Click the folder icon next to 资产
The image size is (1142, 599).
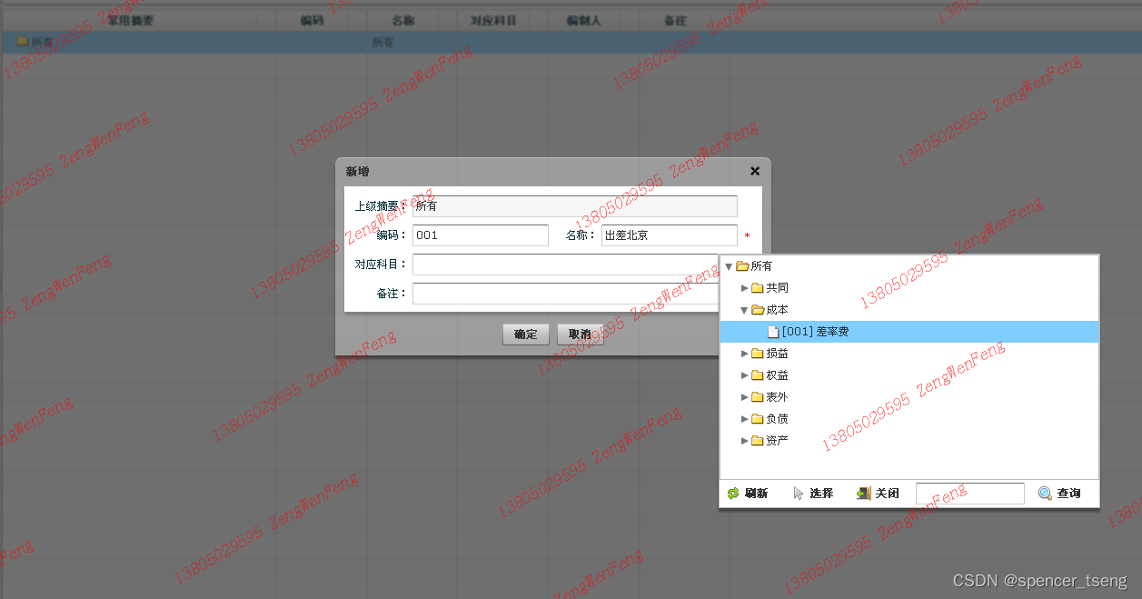(x=757, y=441)
